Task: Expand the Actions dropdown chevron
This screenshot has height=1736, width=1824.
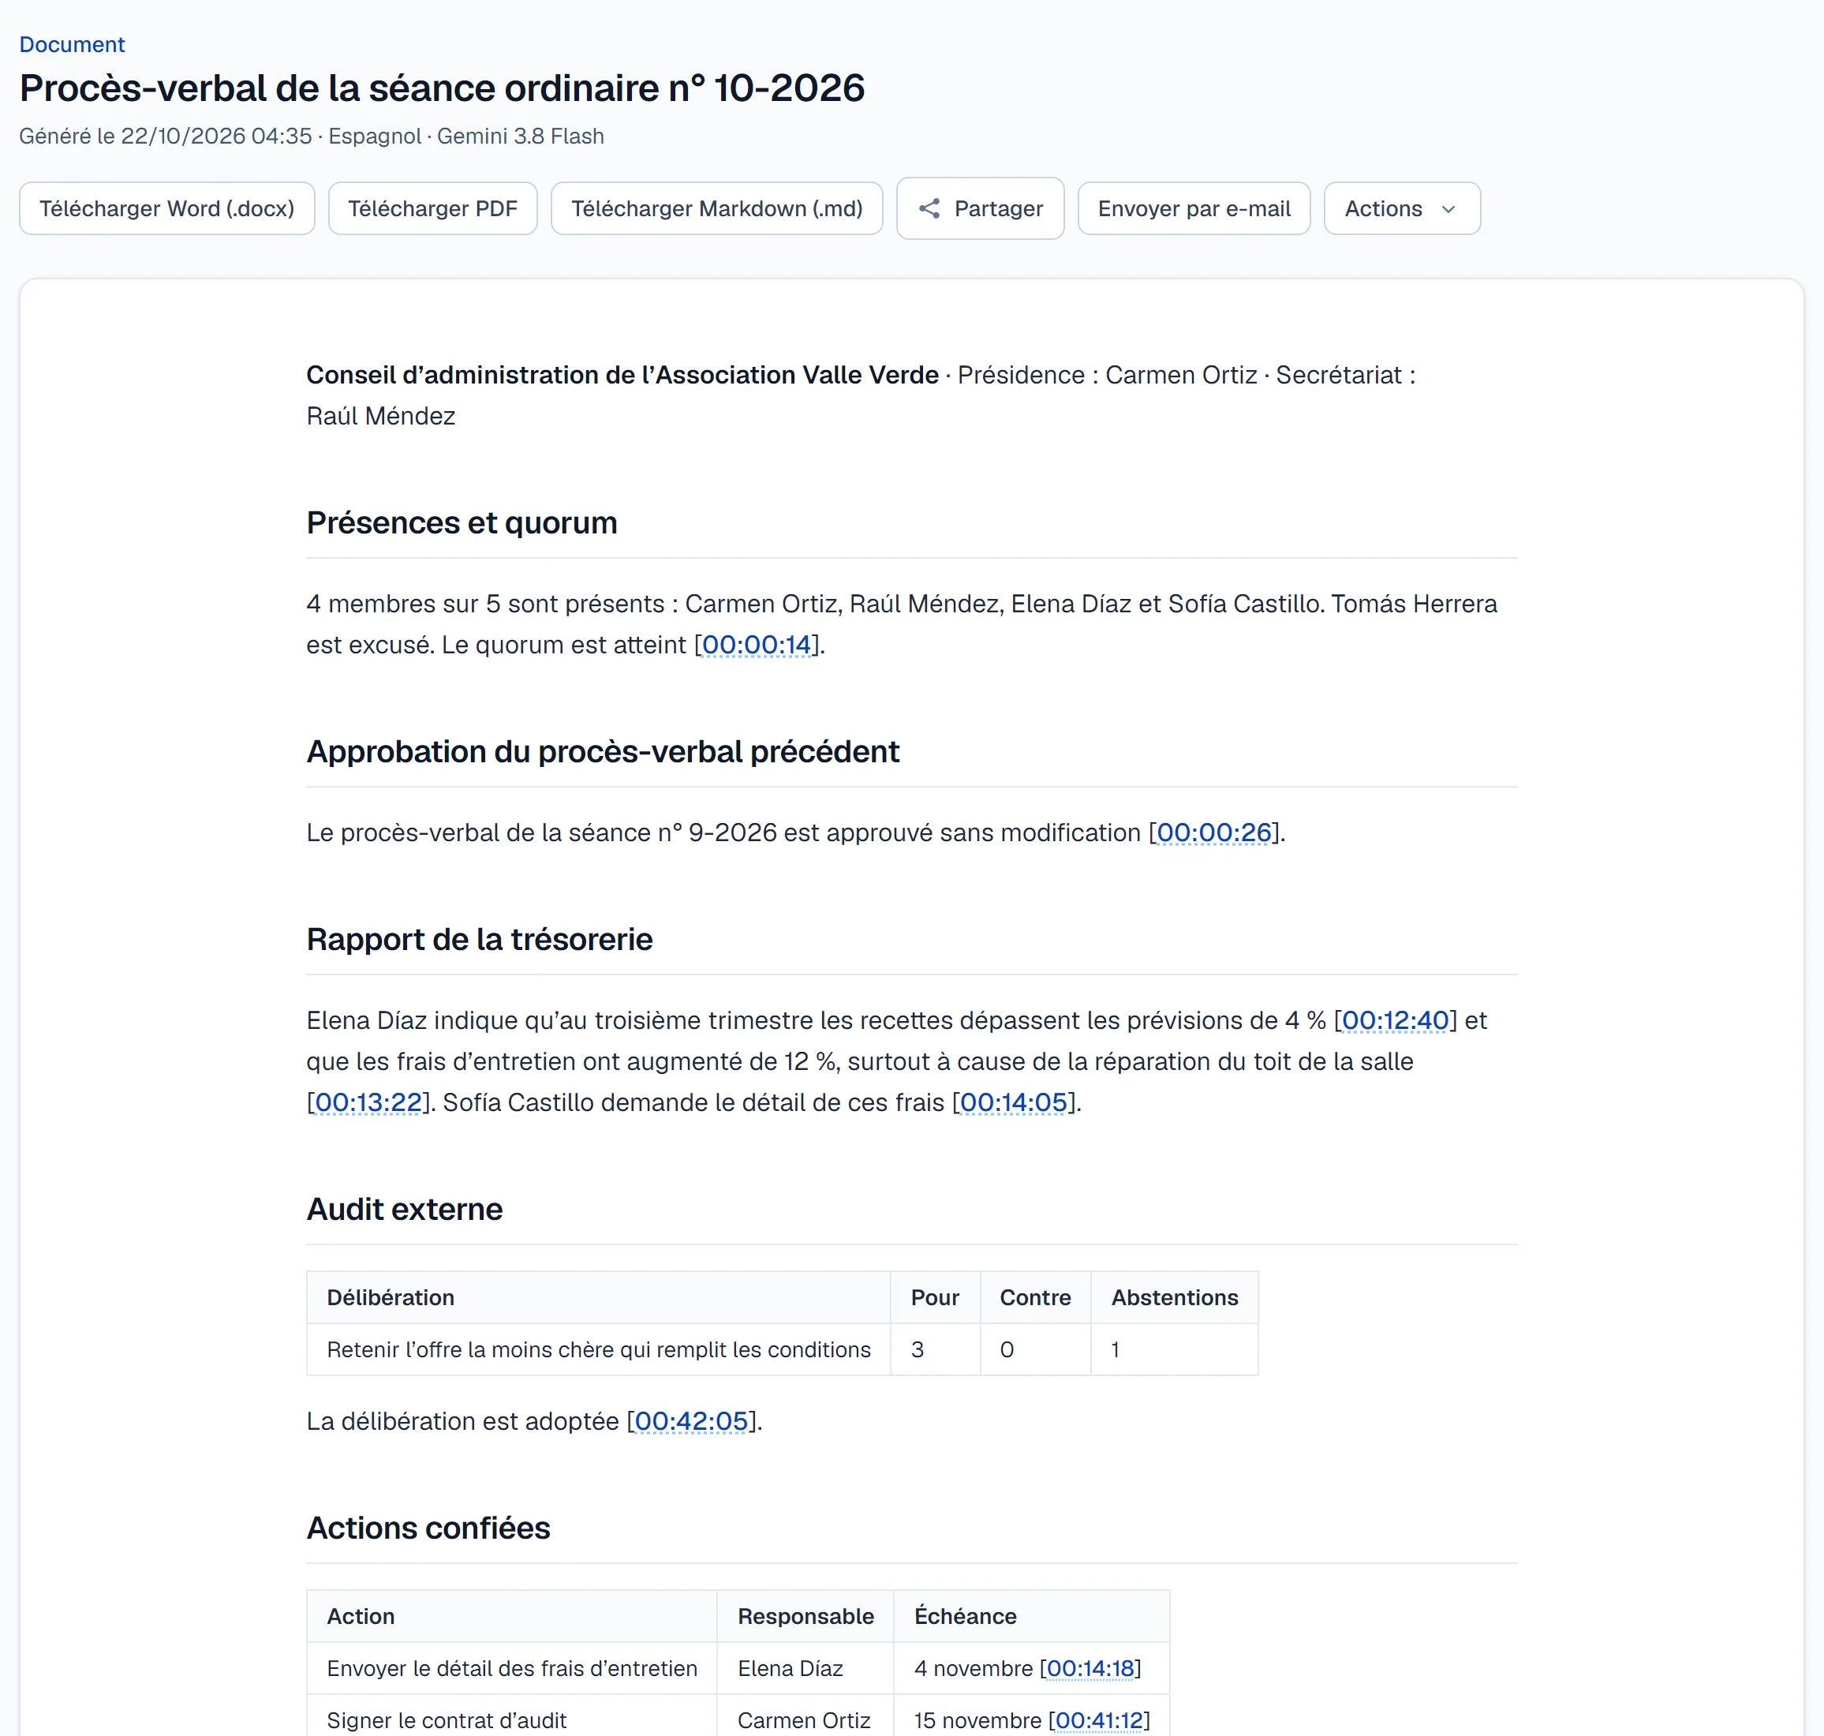Action: 1448,209
